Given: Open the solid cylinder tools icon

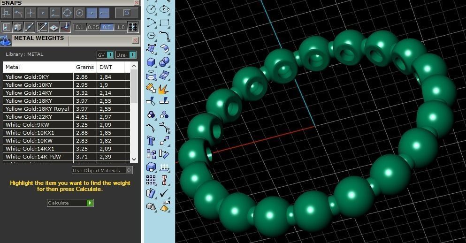Looking at the screenshot, I should pos(151,75).
